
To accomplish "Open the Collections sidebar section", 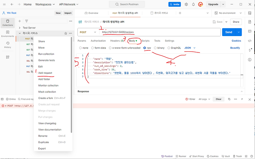I will coord(8,23).
